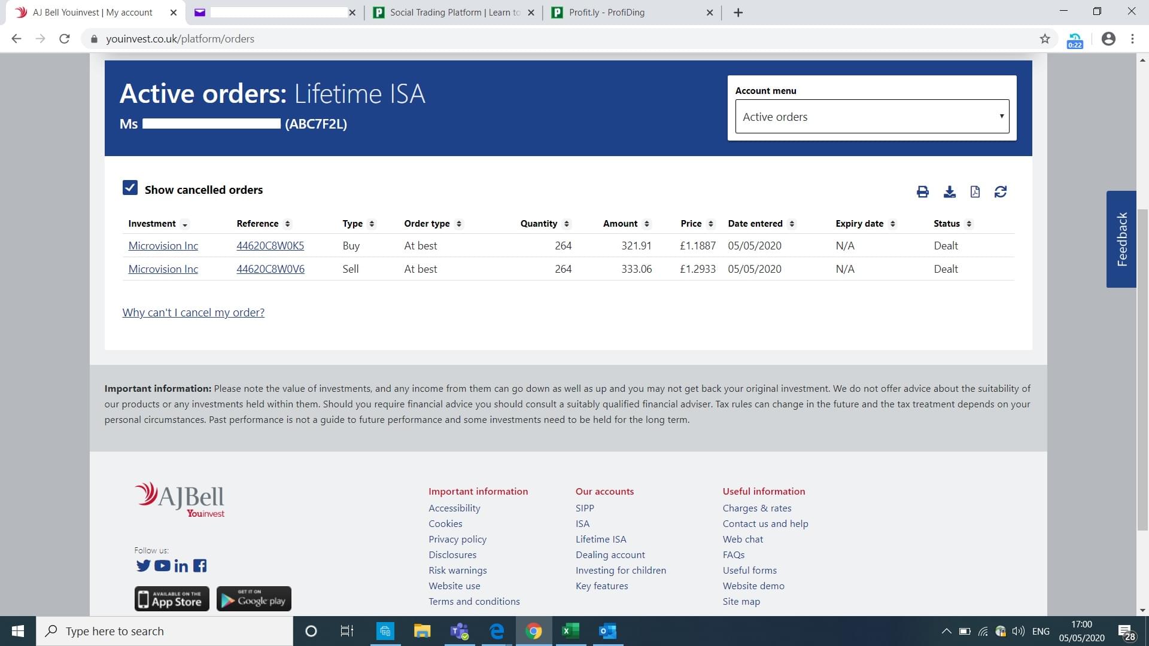Export orders as PDF icon

point(975,191)
